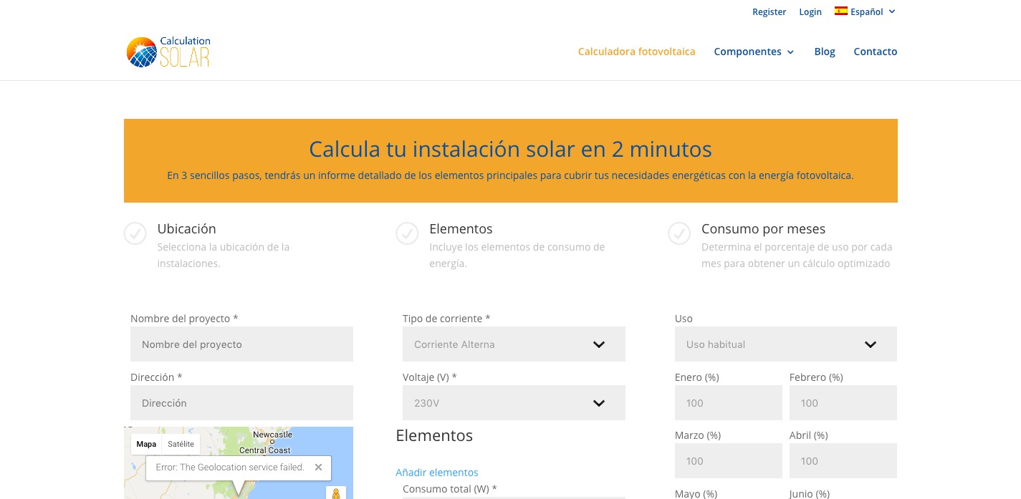Click Añadir elementos link

point(437,473)
